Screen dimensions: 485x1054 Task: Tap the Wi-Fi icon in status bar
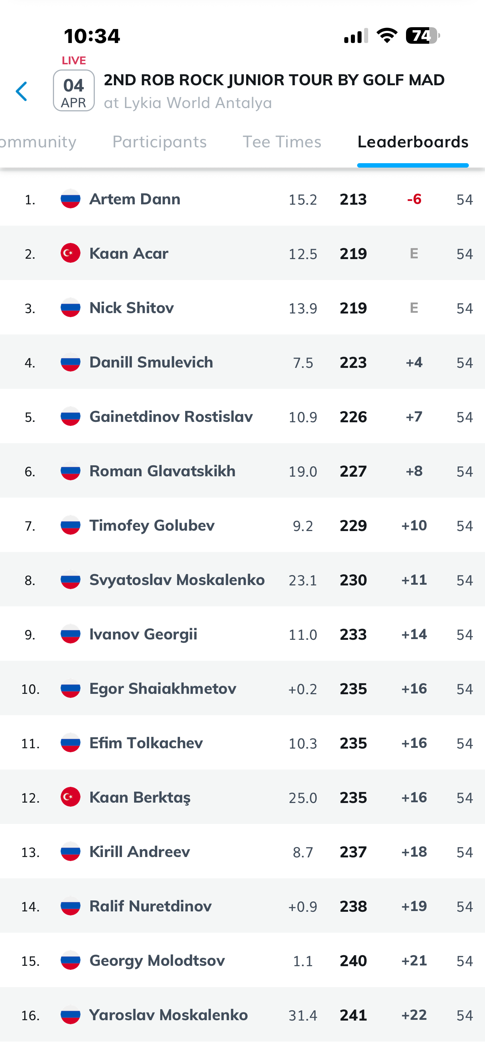[387, 36]
